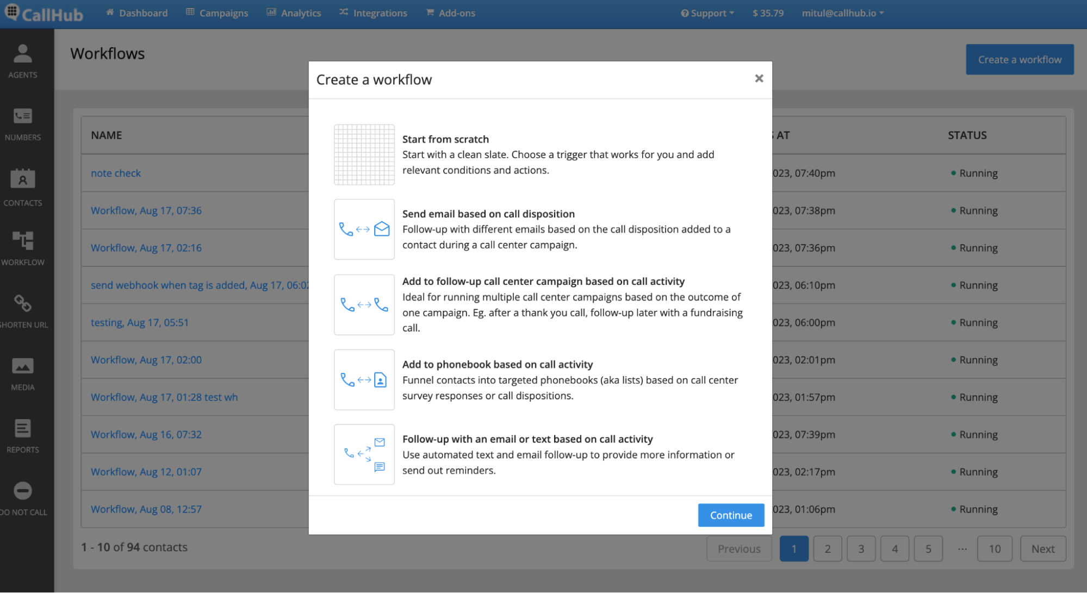The image size is (1087, 593).
Task: Click the 023, 06:10pm timestamp cell
Action: (x=804, y=285)
